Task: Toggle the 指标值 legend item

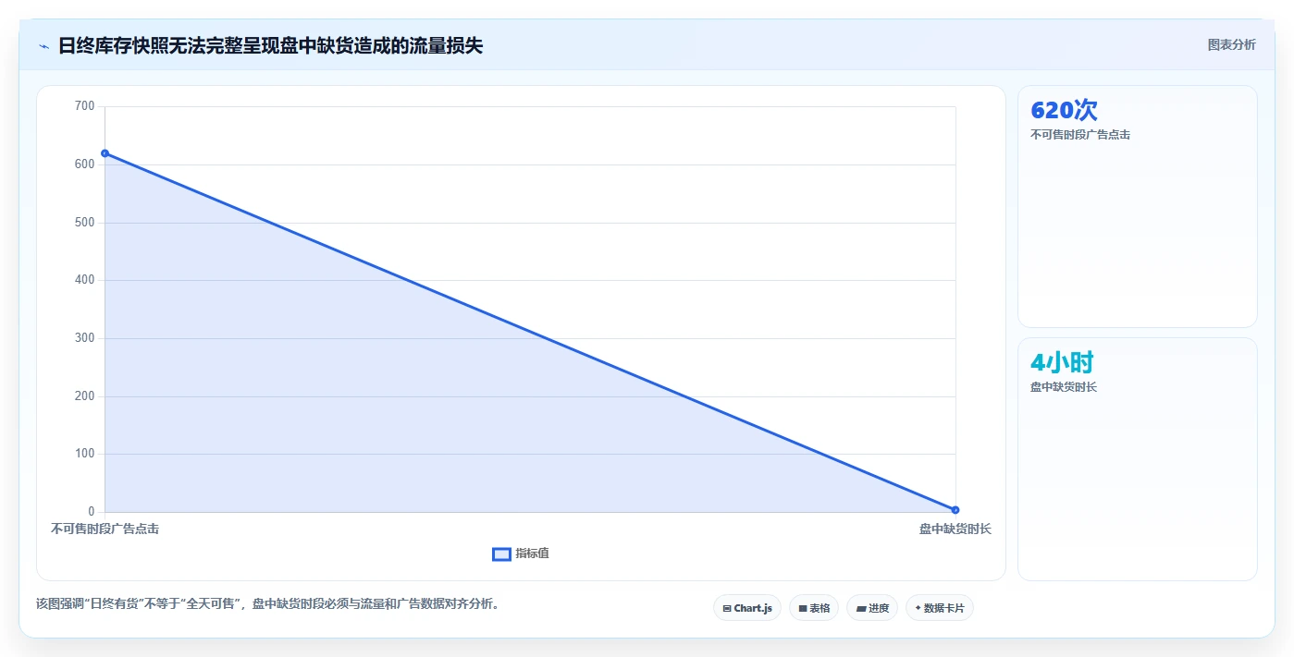Action: [x=521, y=554]
